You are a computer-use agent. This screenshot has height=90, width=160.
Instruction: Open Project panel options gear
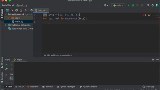(x=31, y=10)
